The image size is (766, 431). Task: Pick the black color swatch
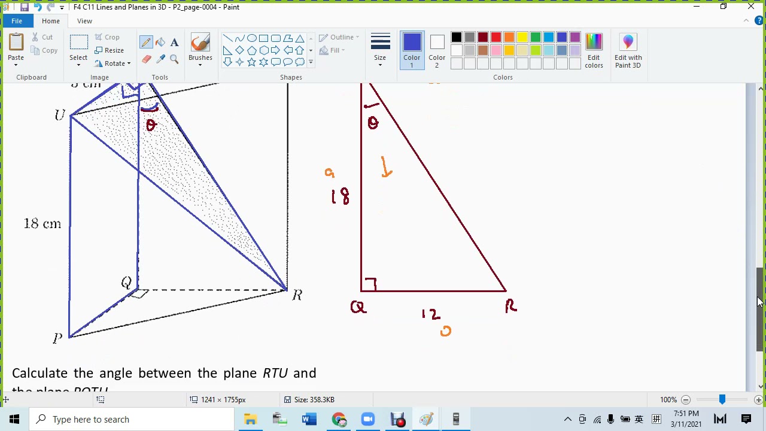(457, 38)
